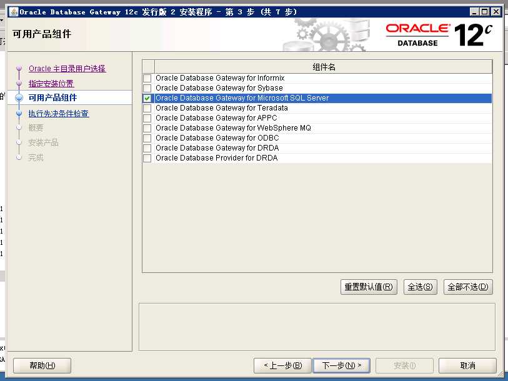Select 可用产品组件 step in sidebar
This screenshot has width=508, height=381.
(52, 97)
